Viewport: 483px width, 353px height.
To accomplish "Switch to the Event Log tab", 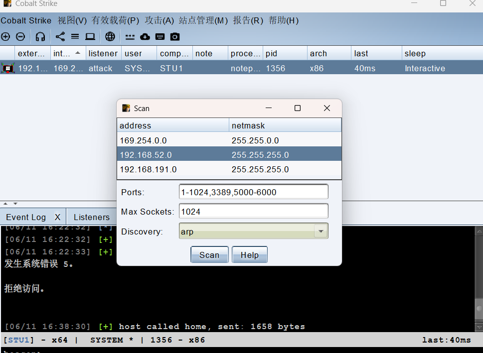I will [26, 217].
